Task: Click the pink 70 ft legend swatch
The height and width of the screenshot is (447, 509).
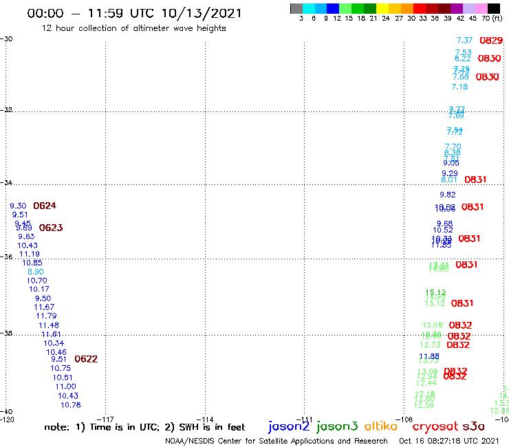Action: point(481,8)
